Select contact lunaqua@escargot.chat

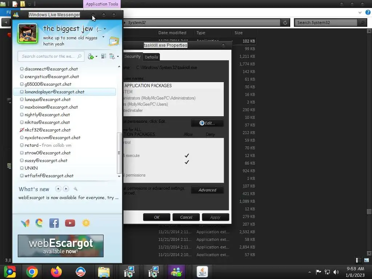[x=48, y=100]
